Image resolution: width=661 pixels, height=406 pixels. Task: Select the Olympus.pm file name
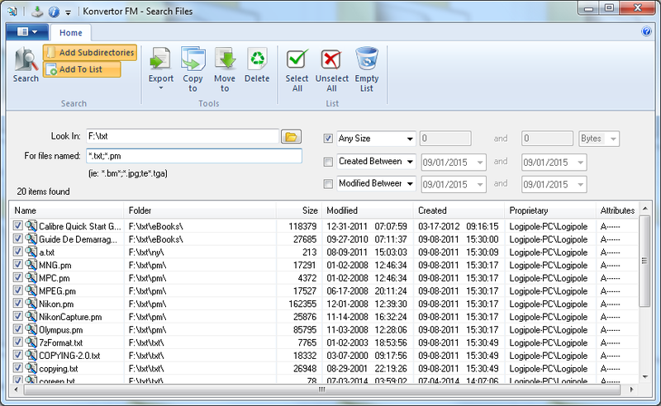point(60,330)
